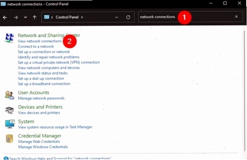The image size is (247, 160).
Task: Close the Control Panel window
Action: click(239, 3)
